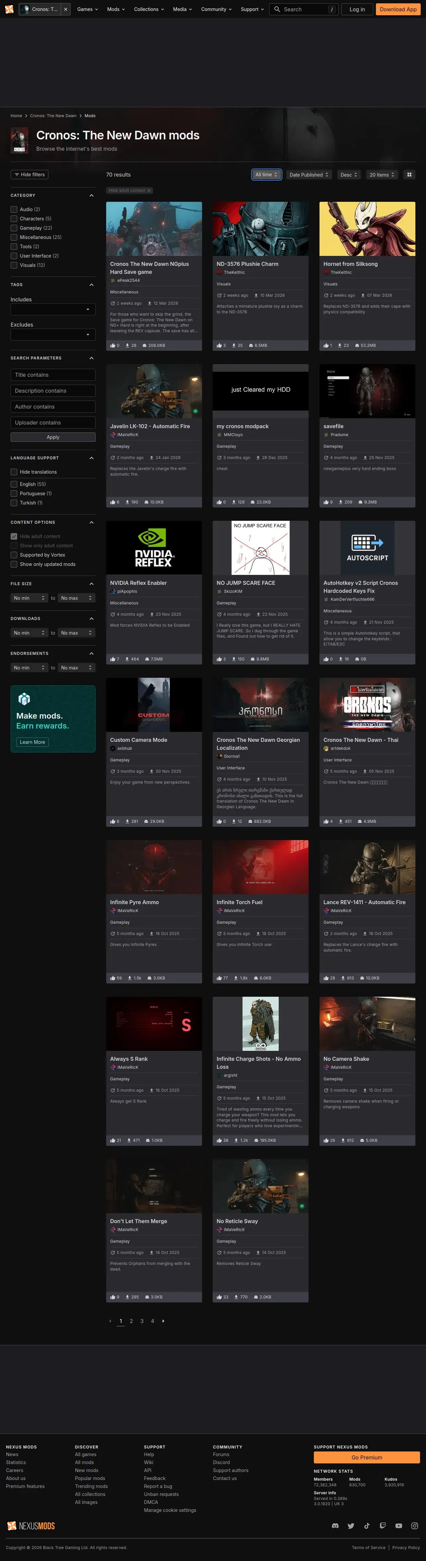Viewport: 426px width, 1561px height.
Task: Enable Hide translations checkbox
Action: point(14,472)
